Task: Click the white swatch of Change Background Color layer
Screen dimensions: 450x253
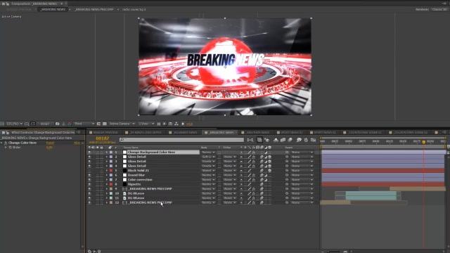Action: pyautogui.click(x=124, y=152)
